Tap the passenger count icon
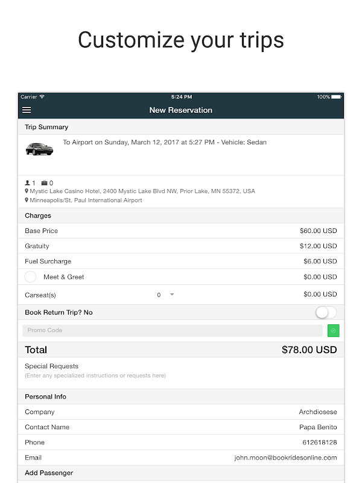The height and width of the screenshot is (483, 362). (27, 183)
